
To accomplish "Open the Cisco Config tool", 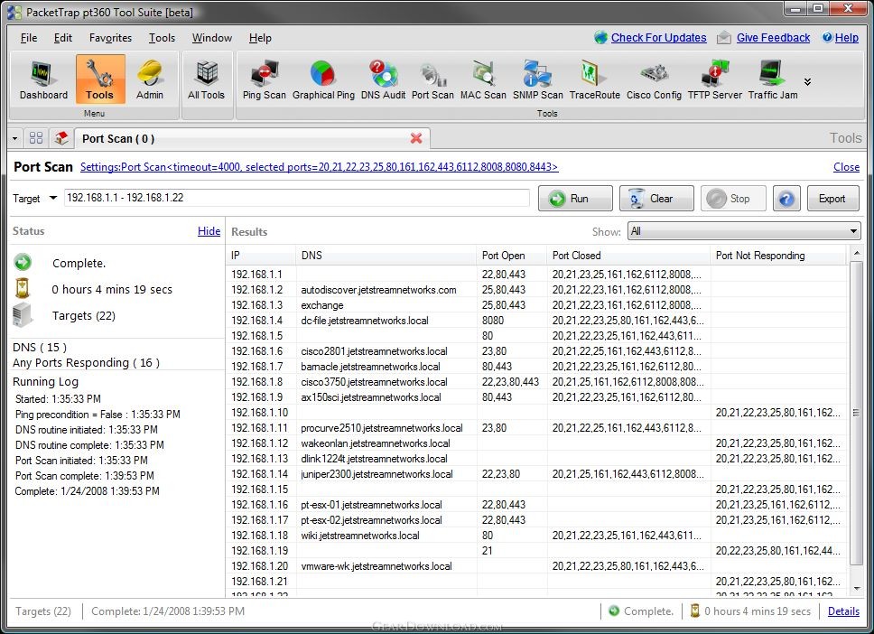I will 654,79.
